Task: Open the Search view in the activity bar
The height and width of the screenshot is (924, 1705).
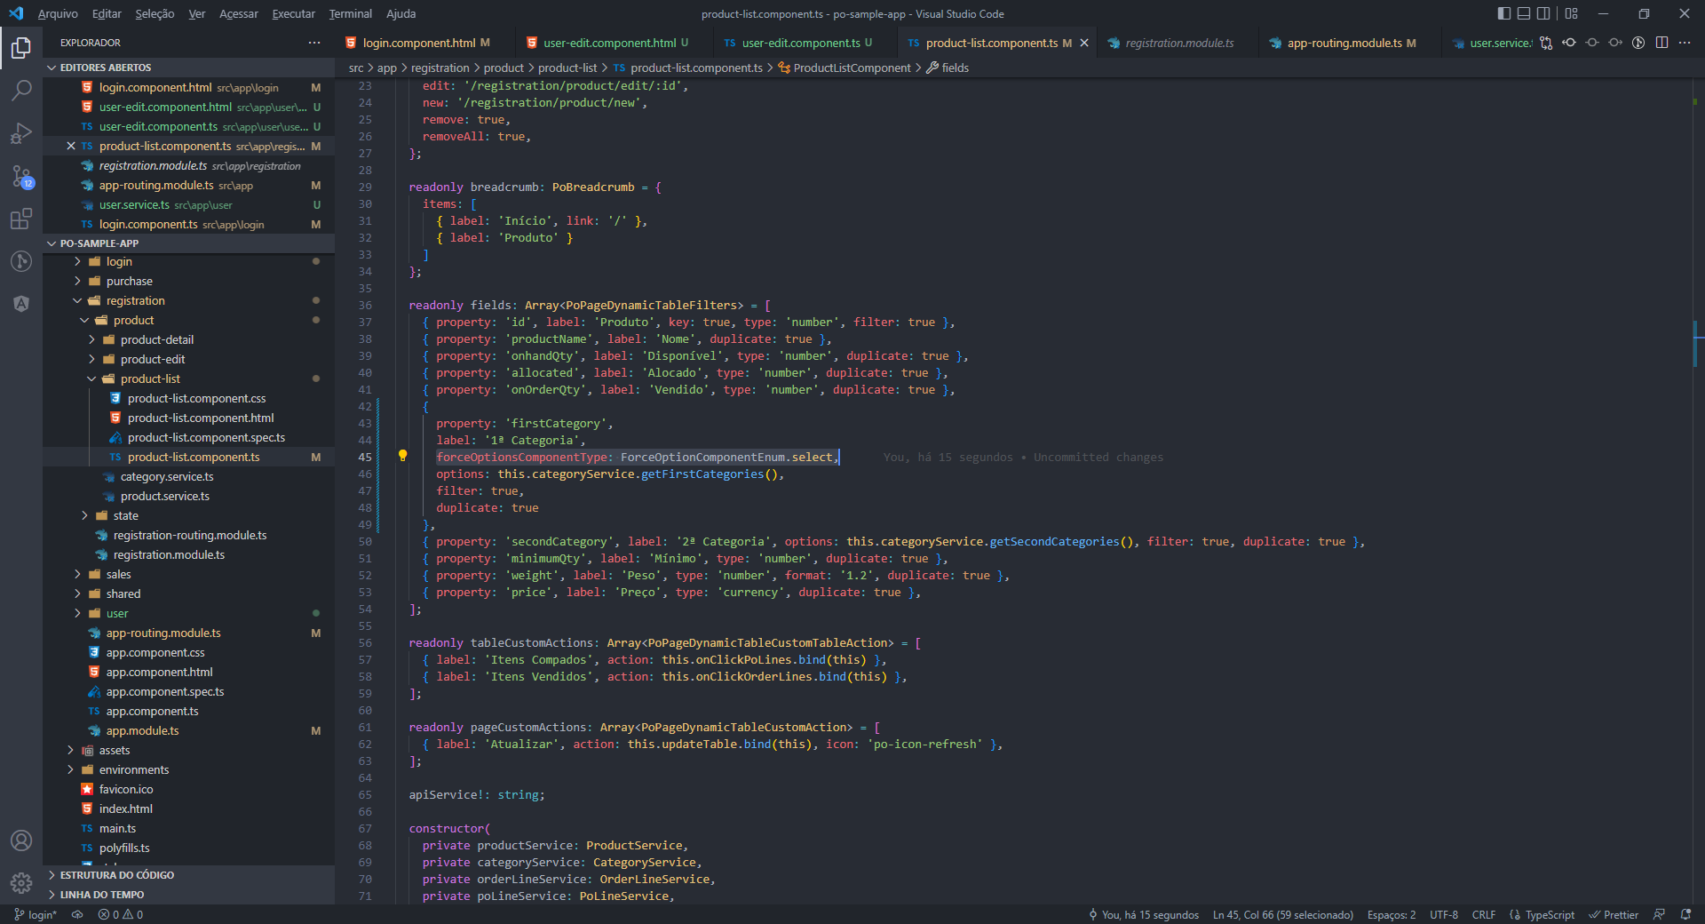Action: click(x=21, y=90)
